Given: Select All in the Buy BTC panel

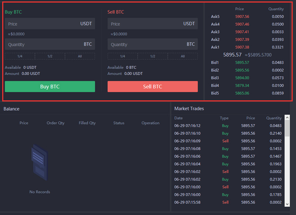Looking at the screenshot, I should pos(80,56).
